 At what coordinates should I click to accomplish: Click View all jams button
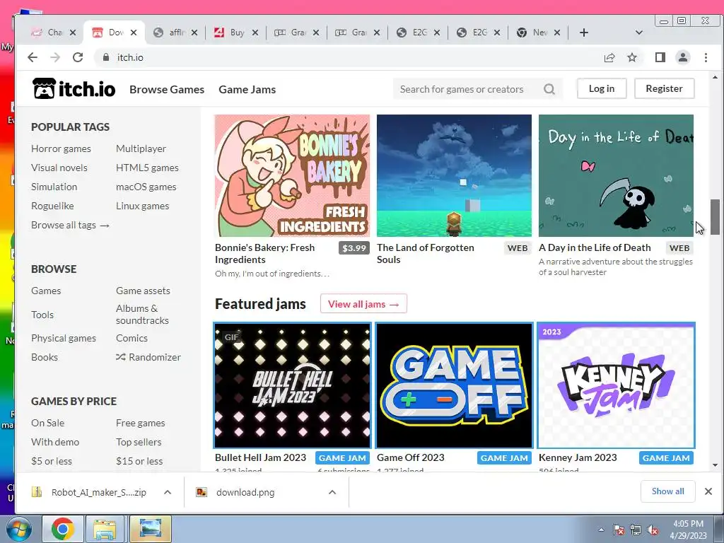pyautogui.click(x=363, y=304)
